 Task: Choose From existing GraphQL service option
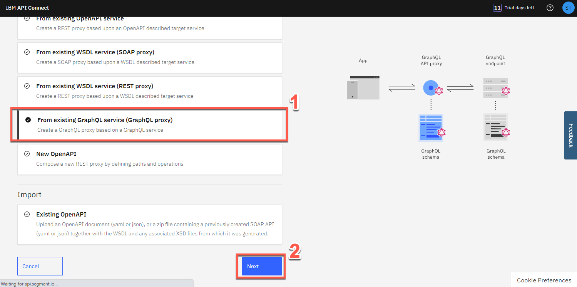(x=105, y=120)
